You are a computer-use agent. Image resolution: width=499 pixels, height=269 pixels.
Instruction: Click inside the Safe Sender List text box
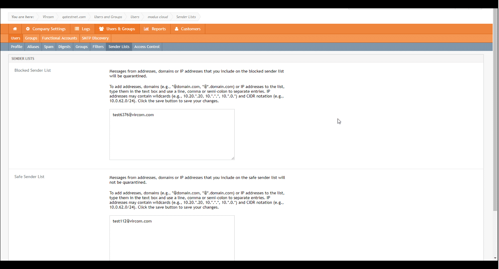tap(172, 238)
